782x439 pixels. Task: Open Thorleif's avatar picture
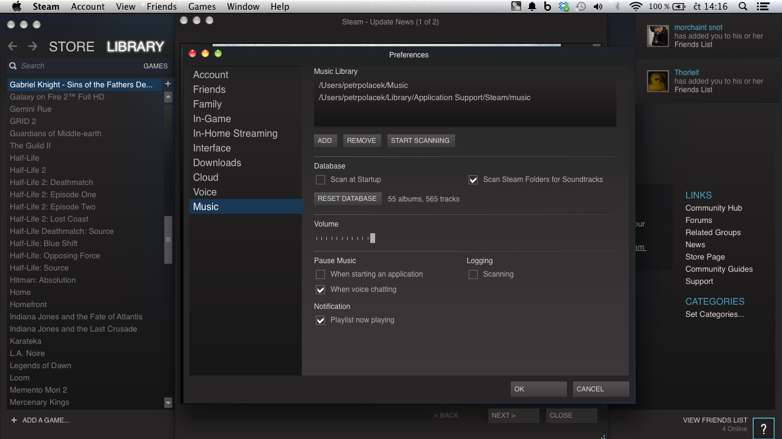point(658,81)
